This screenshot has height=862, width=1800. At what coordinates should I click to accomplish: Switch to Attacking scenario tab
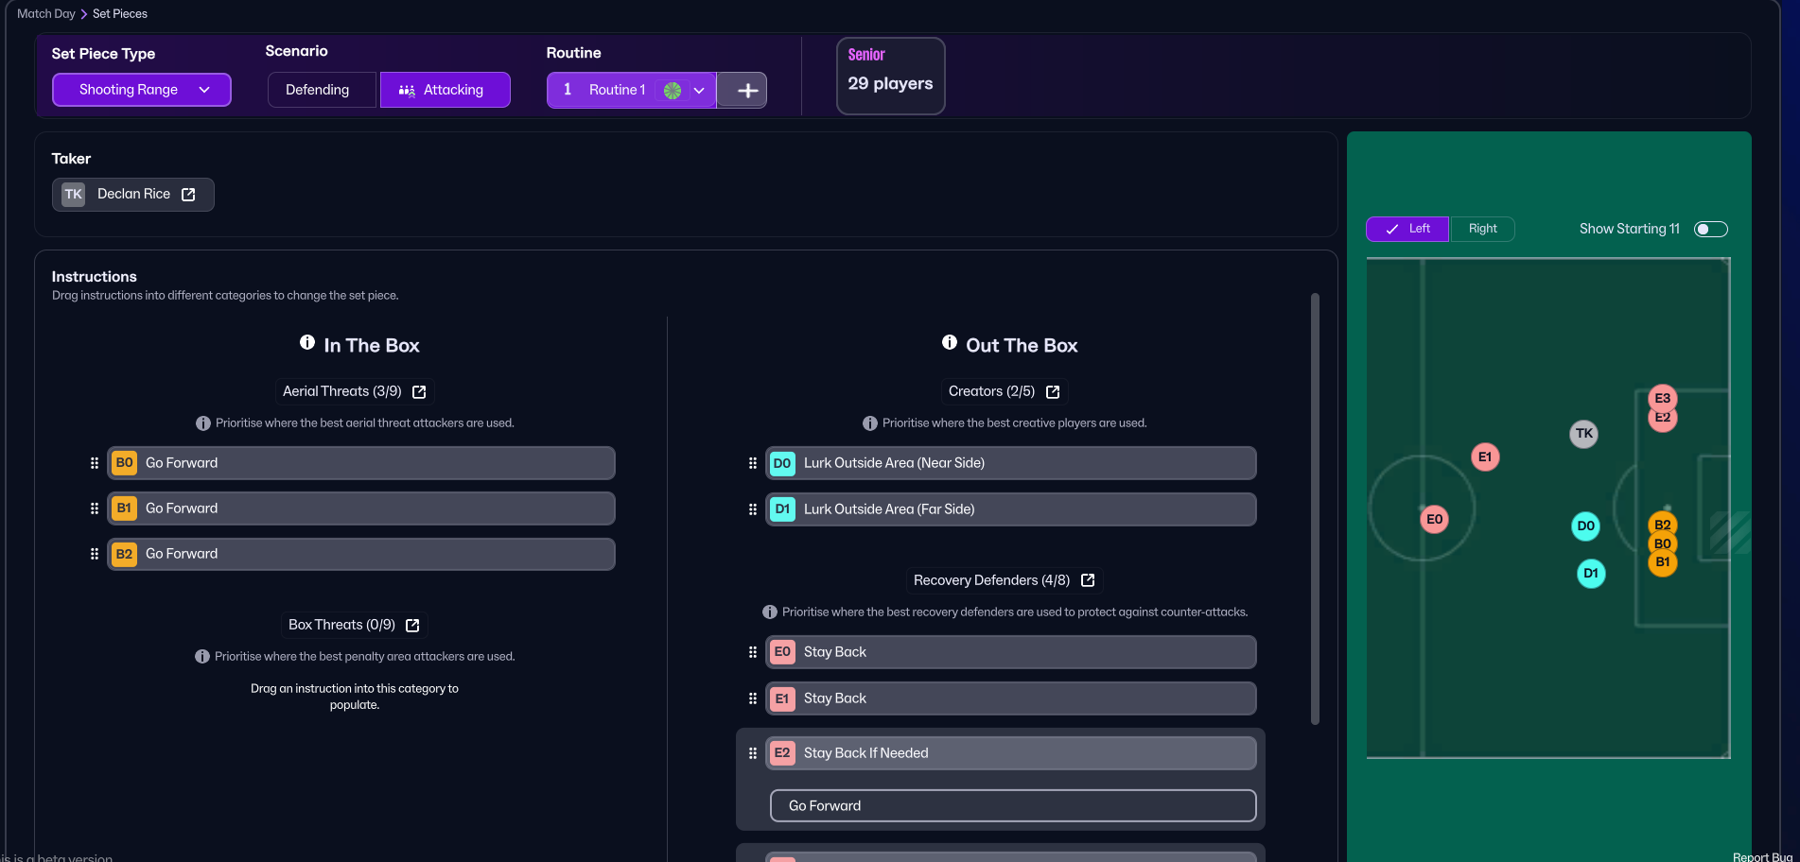(x=445, y=90)
